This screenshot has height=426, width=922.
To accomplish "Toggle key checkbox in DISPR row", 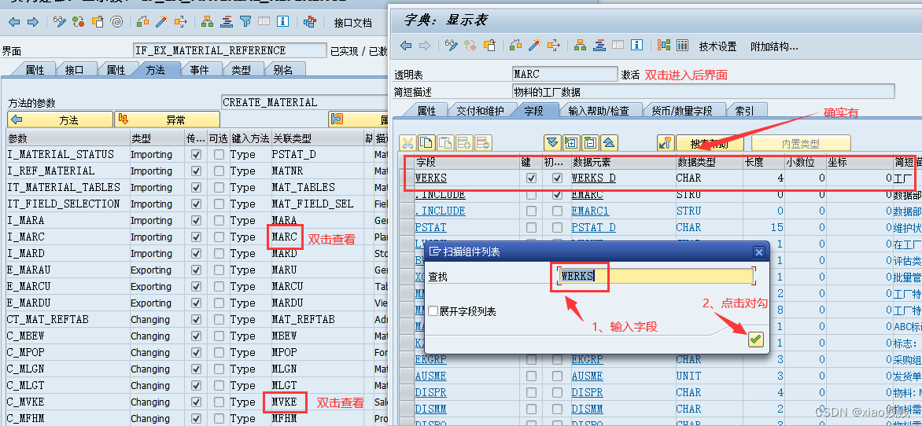I will [x=532, y=392].
